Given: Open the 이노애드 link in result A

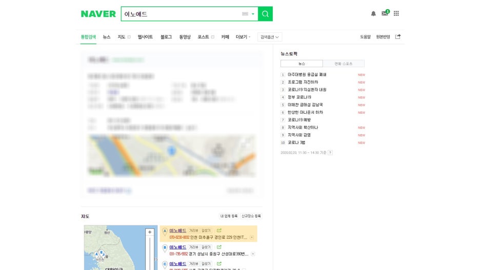Looking at the screenshot, I should point(178,231).
